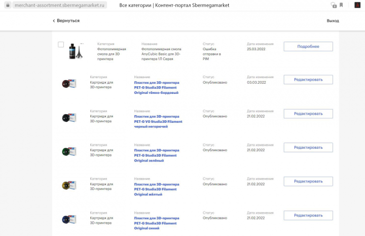365x236 pixels.
Task: Click Редактировать for зелёный filament
Action: [308, 148]
